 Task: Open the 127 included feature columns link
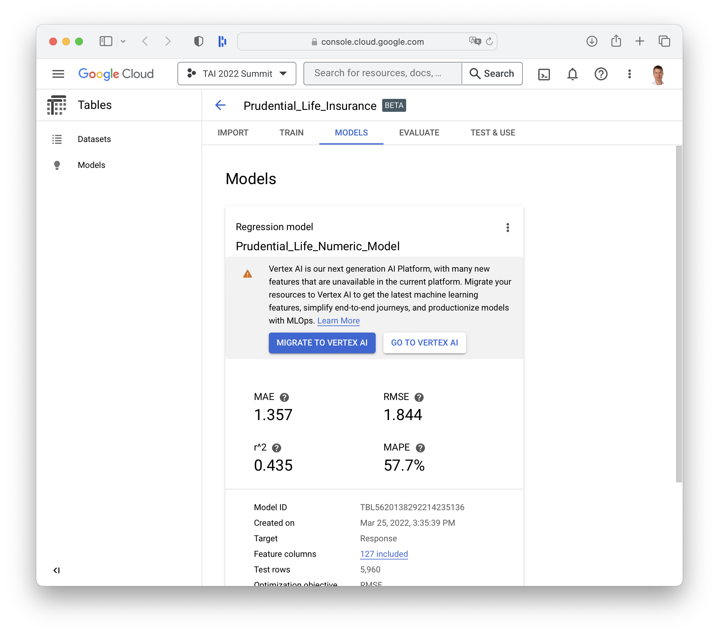pos(384,554)
